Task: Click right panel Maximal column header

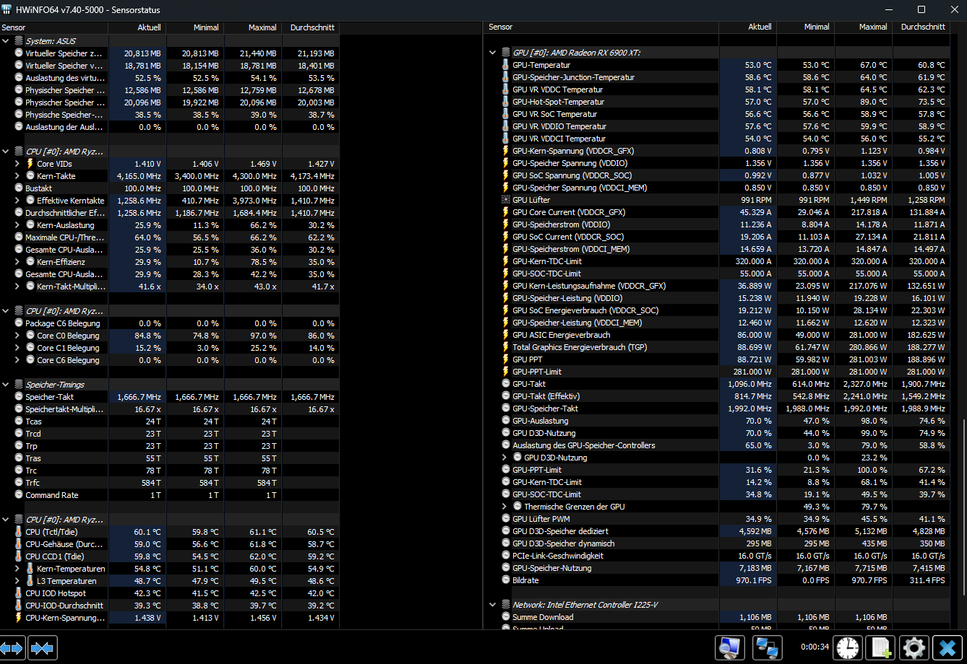Action: click(864, 27)
